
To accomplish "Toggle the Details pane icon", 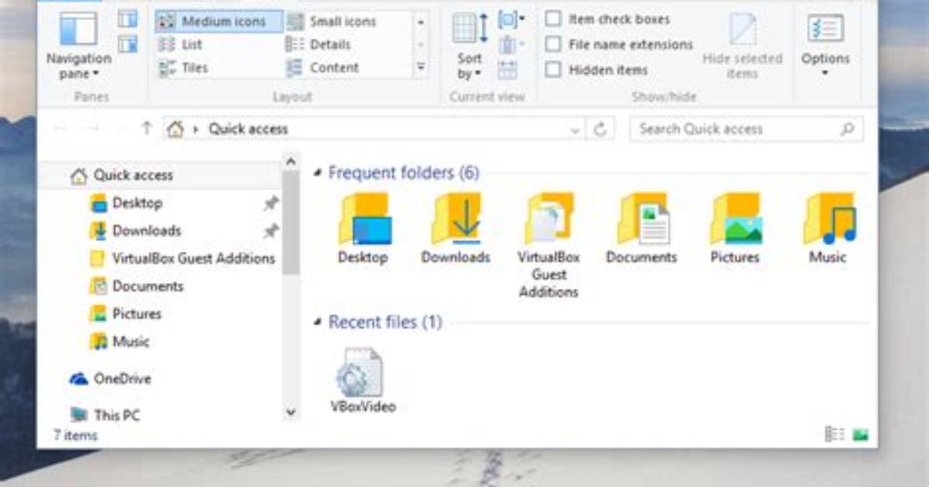I will click(x=127, y=44).
